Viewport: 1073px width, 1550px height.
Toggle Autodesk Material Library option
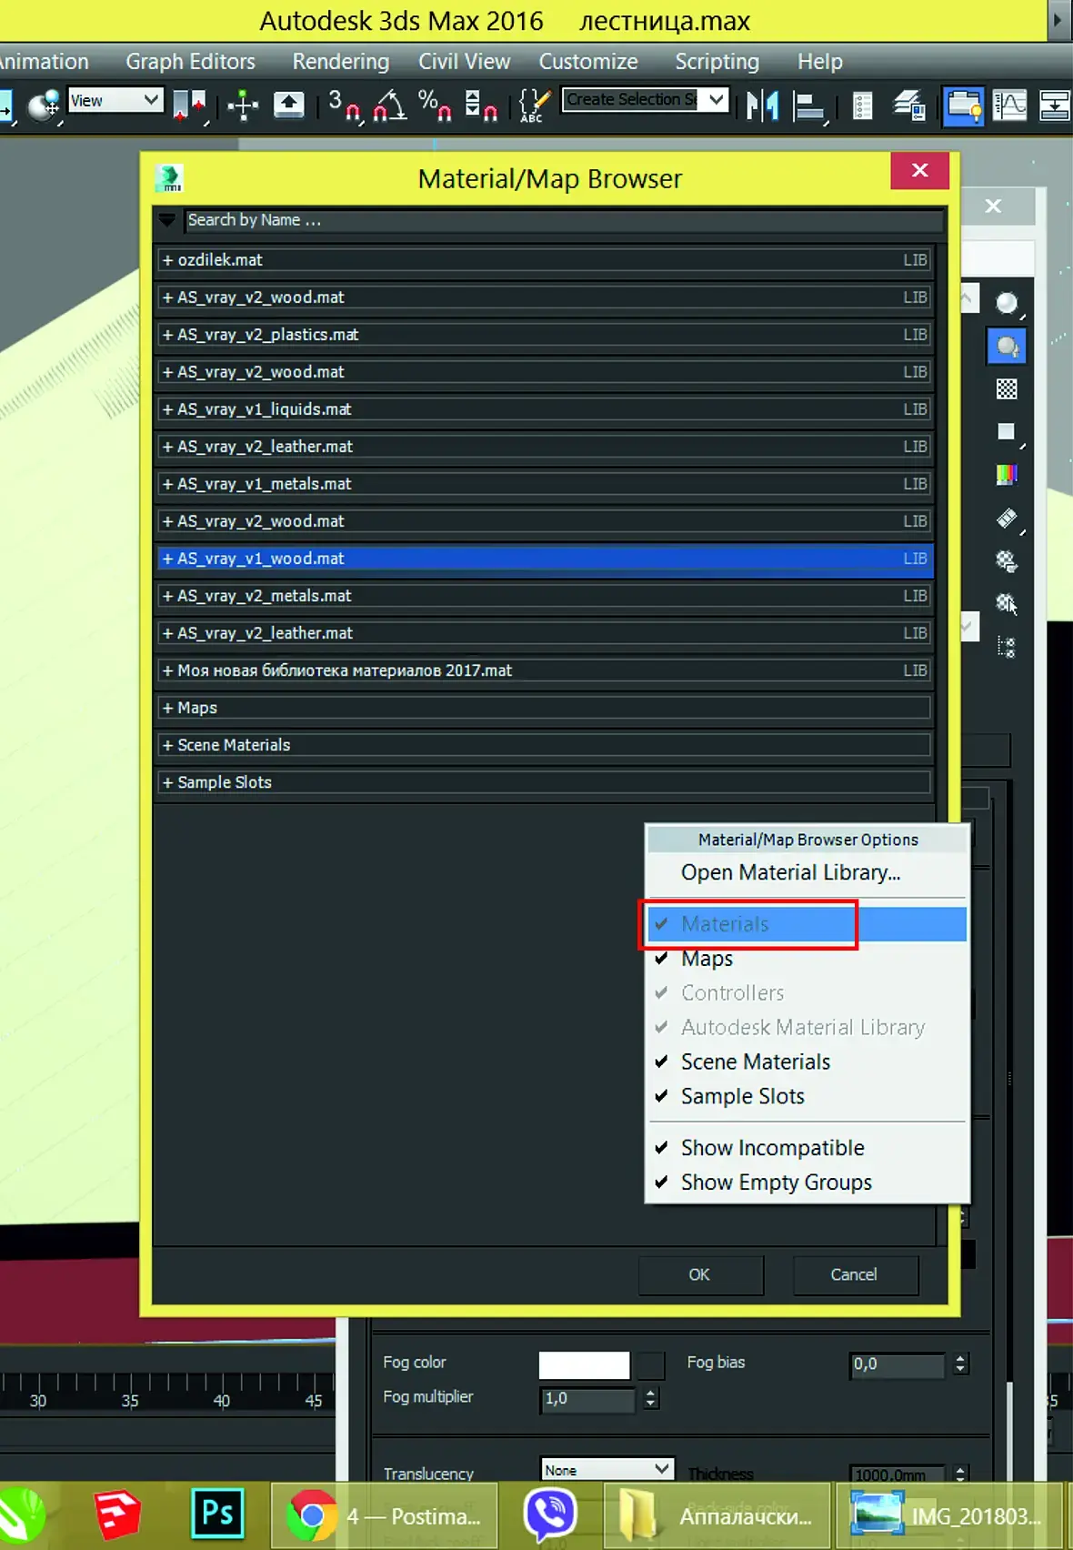point(807,1028)
